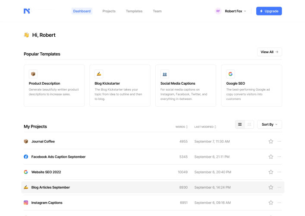Switch projects to grid view
The image size is (305, 216).
click(249, 124)
